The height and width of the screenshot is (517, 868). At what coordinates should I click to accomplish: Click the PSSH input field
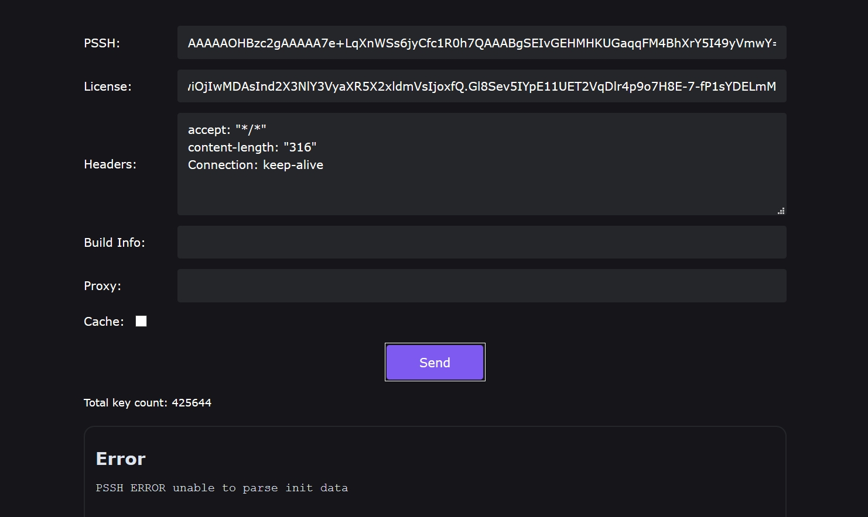[481, 43]
